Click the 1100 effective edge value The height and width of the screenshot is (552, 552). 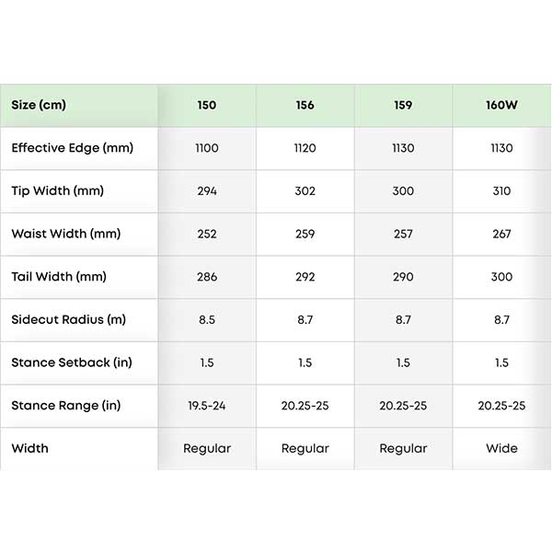(207, 148)
